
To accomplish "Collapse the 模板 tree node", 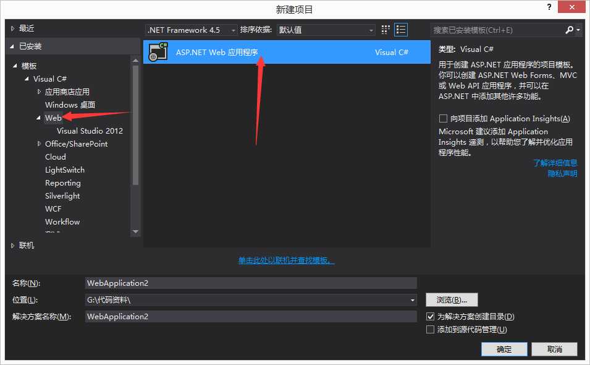I will [x=15, y=66].
